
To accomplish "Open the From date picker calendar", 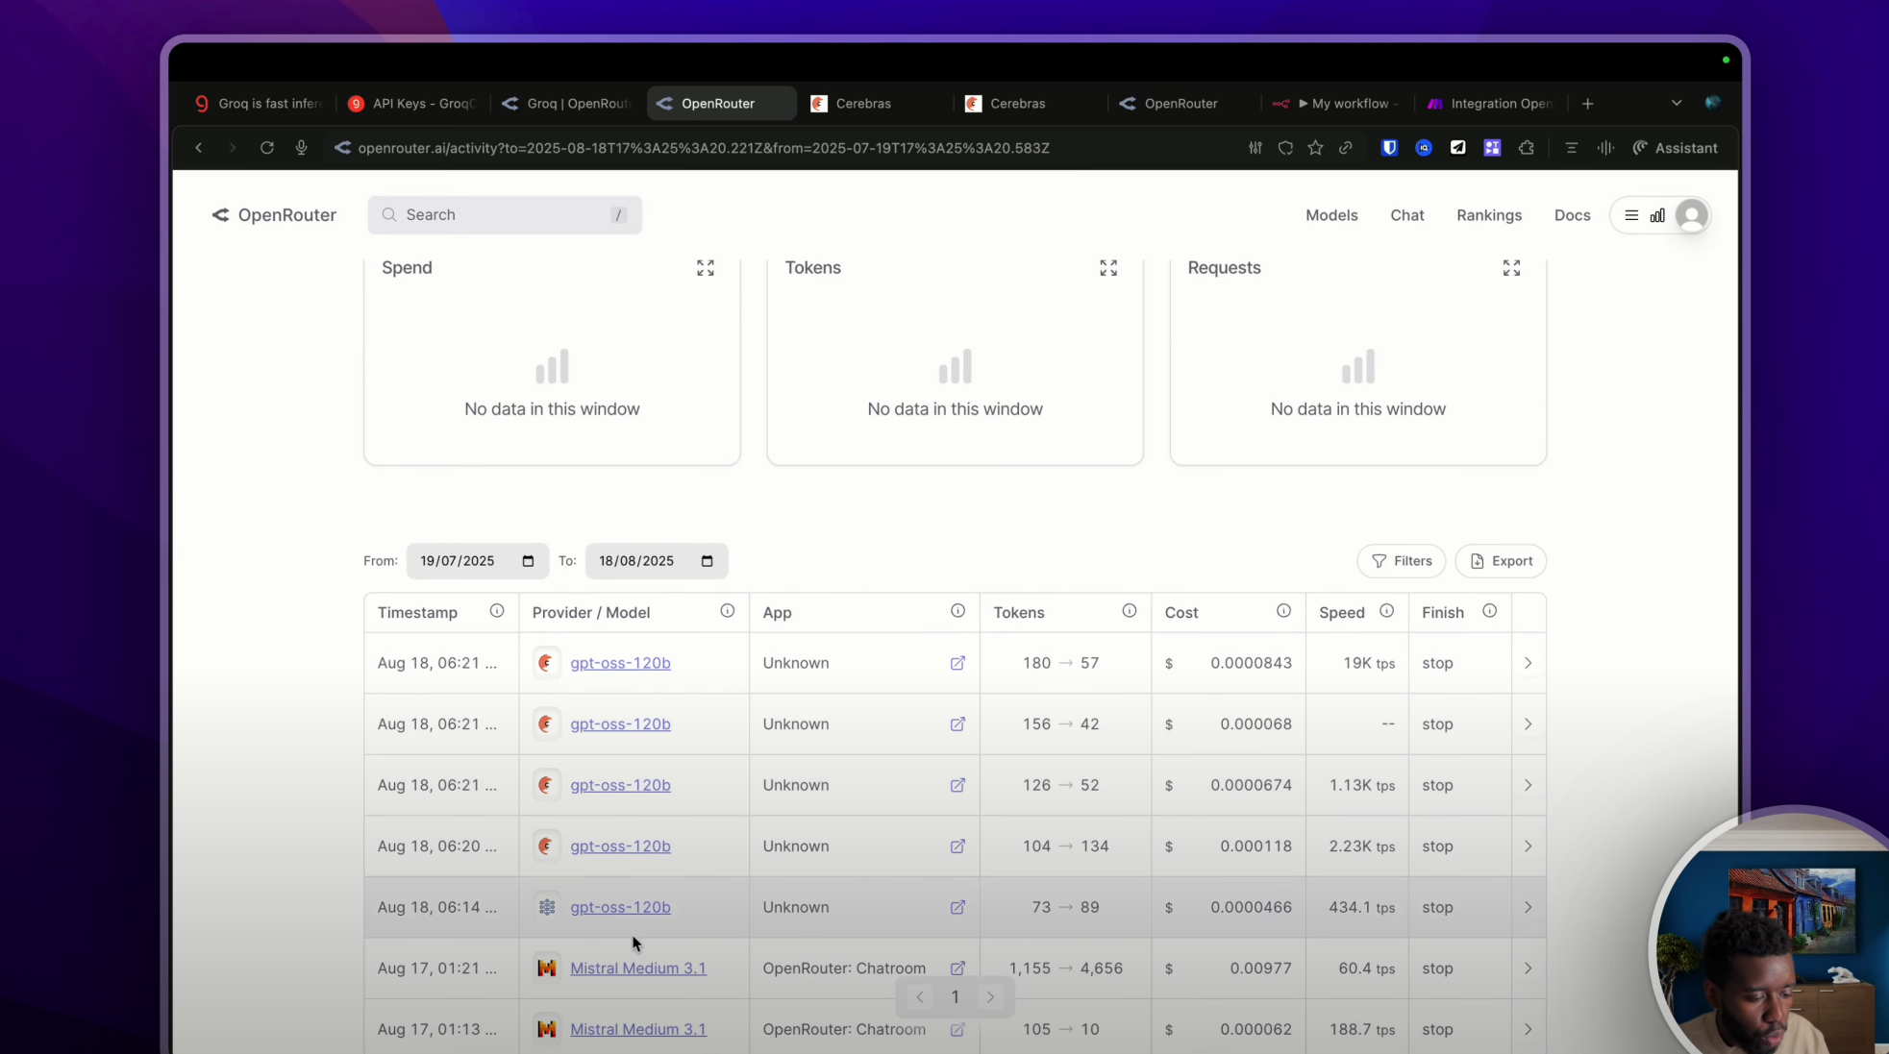I will click(x=528, y=561).
